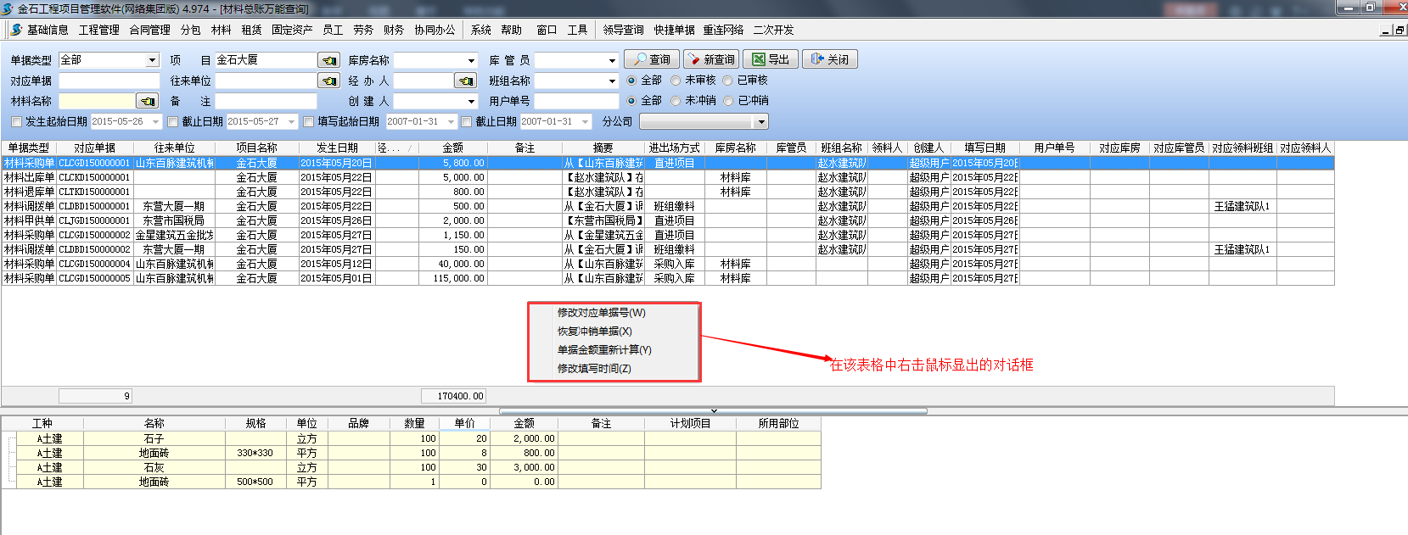
Task: Enable the 填写起始日期 checkbox
Action: click(309, 122)
